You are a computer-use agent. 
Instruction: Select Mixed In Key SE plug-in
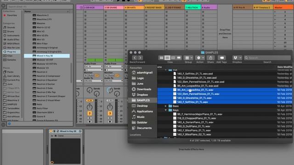pos(47,56)
